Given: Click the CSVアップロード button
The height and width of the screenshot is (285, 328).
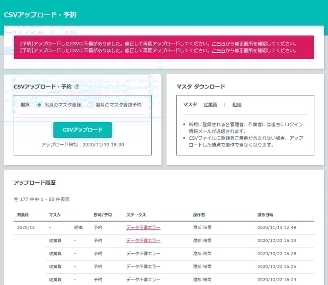Looking at the screenshot, I should 83,130.
